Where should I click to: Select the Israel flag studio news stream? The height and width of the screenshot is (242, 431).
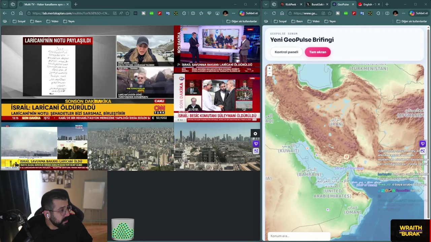pyautogui.click(x=217, y=49)
